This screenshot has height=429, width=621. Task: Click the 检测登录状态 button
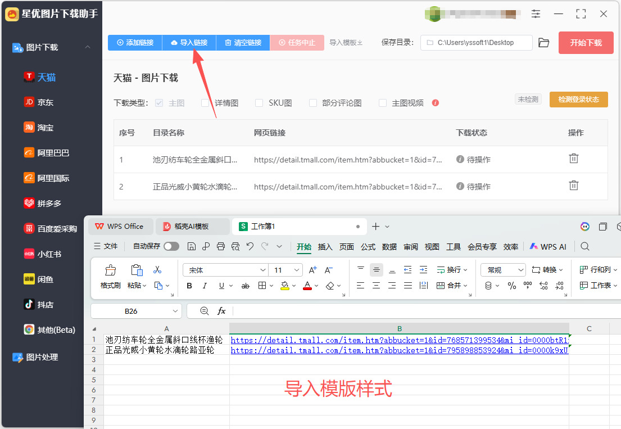[579, 100]
